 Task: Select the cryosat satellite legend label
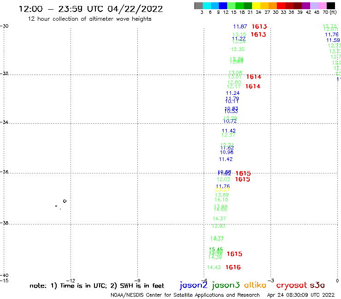(291, 285)
